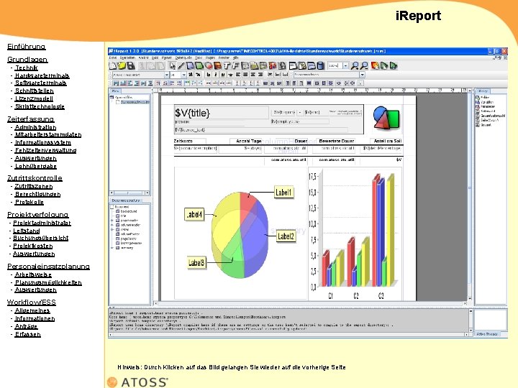Open the Projektverfolgung section link
The height and width of the screenshot is (388, 518).
click(38, 215)
